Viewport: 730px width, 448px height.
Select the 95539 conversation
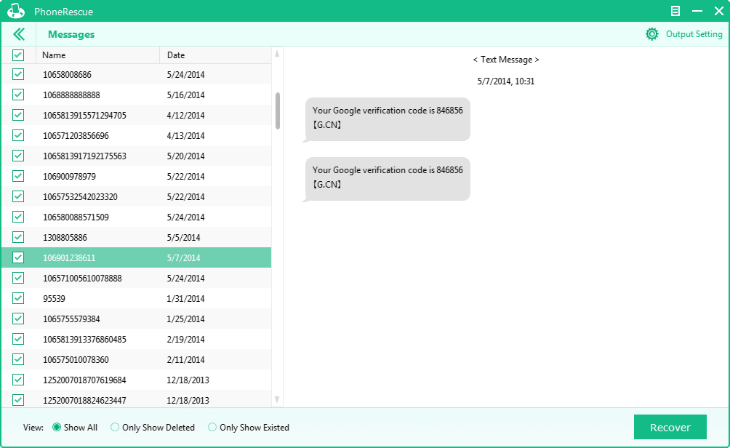(137, 298)
